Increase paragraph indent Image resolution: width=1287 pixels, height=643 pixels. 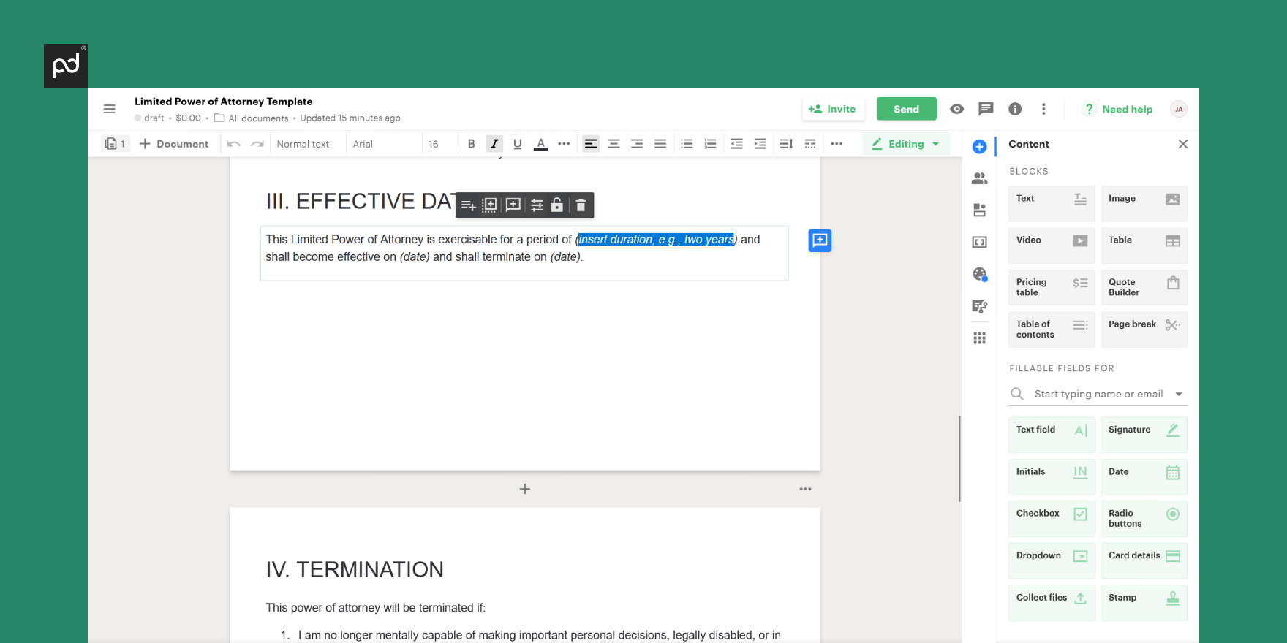tap(760, 144)
